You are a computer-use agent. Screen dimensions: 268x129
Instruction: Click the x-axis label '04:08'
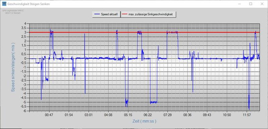(108, 115)
